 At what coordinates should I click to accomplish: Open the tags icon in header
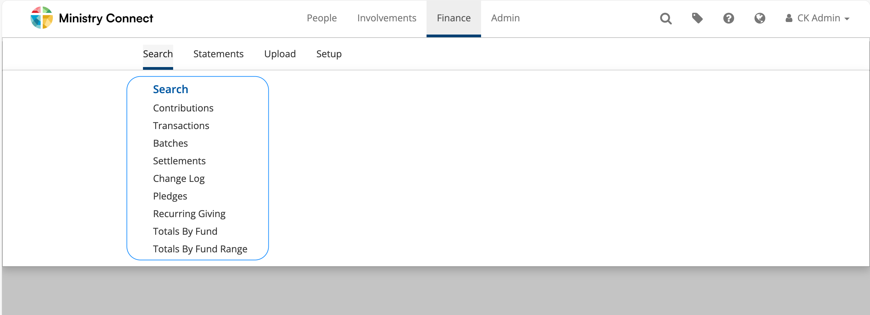click(697, 18)
